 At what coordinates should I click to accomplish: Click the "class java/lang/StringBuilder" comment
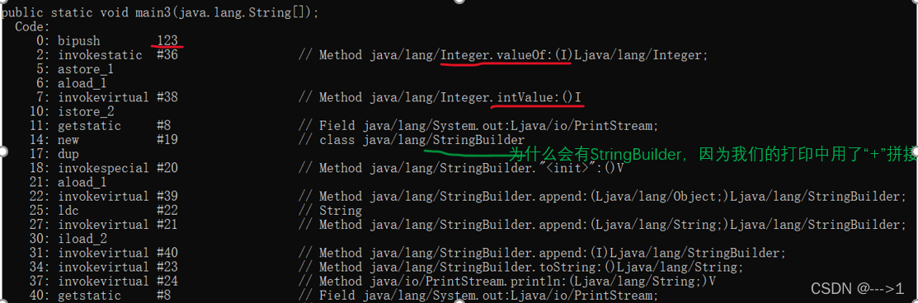tap(412, 140)
